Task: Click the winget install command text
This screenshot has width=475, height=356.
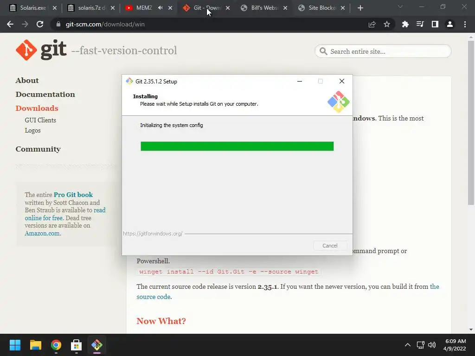Action: (x=229, y=272)
